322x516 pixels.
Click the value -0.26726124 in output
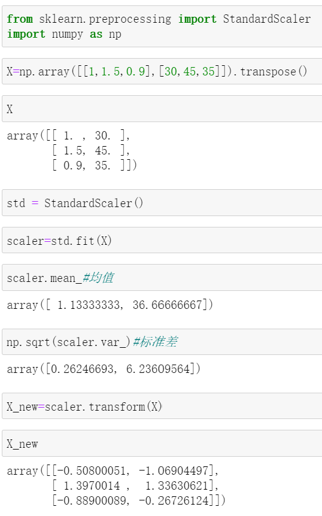[x=174, y=500]
